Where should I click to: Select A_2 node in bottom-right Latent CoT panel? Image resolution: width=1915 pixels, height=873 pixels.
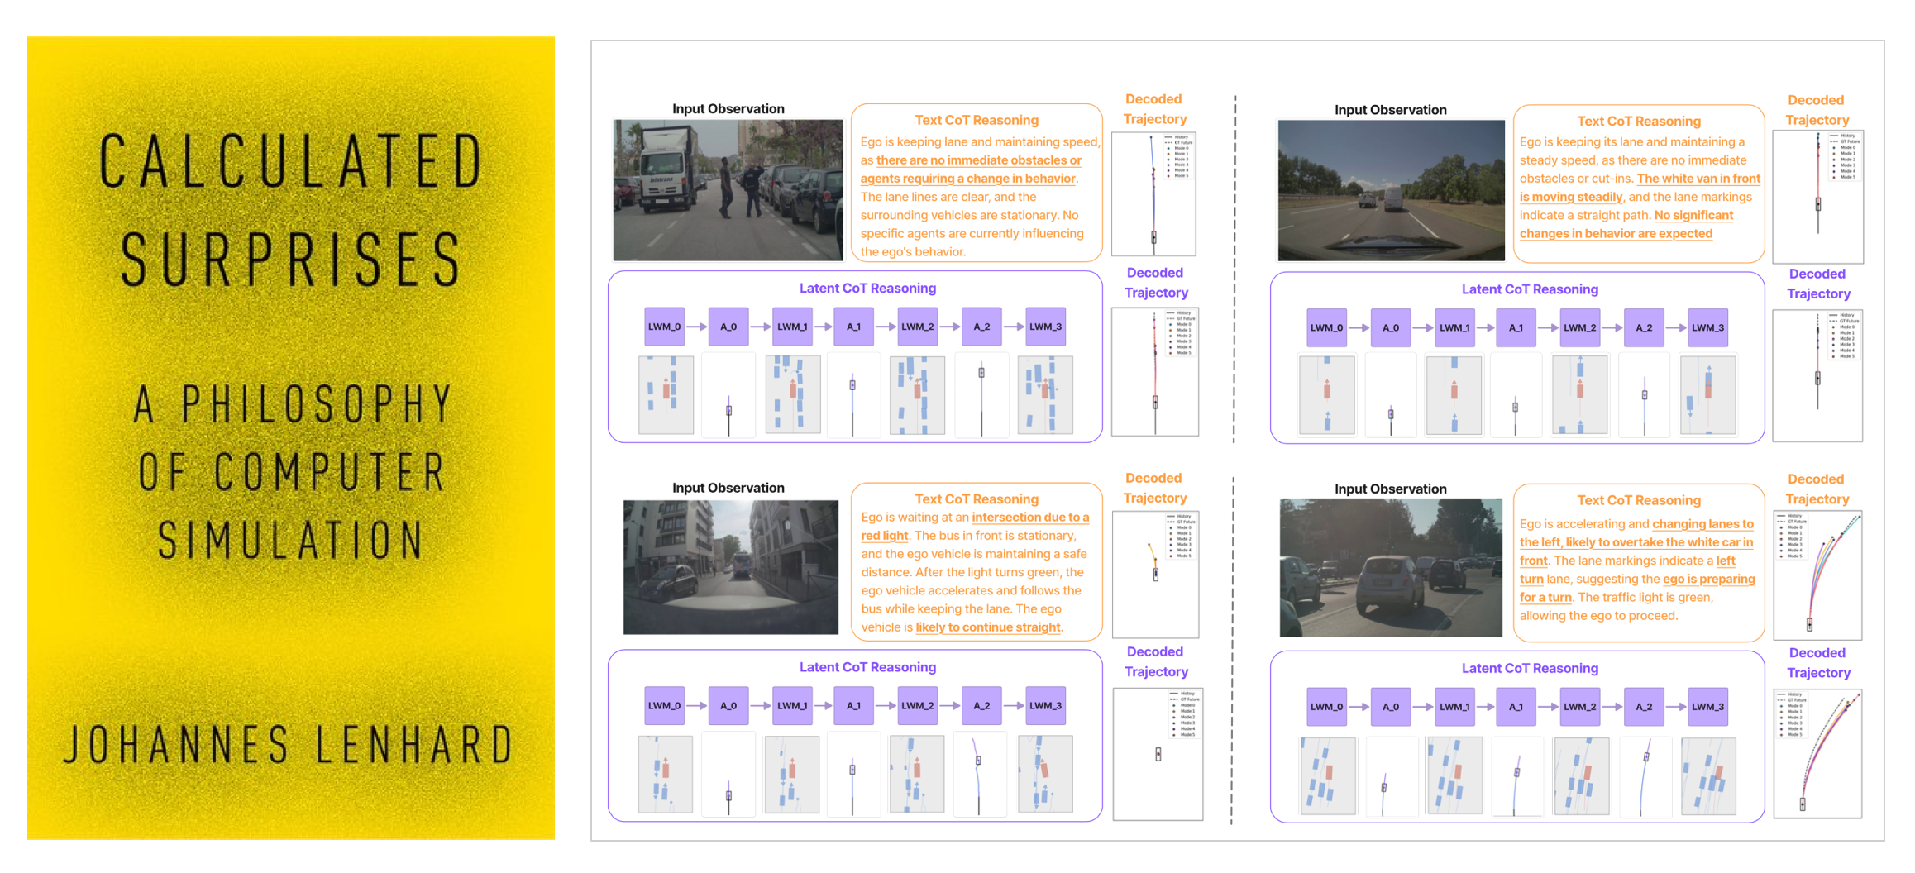[x=1644, y=707]
